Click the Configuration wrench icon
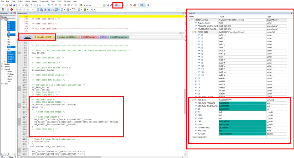Screen dimensions: 294x158 148,5
